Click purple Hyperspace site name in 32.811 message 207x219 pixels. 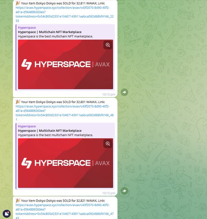coord(27,27)
